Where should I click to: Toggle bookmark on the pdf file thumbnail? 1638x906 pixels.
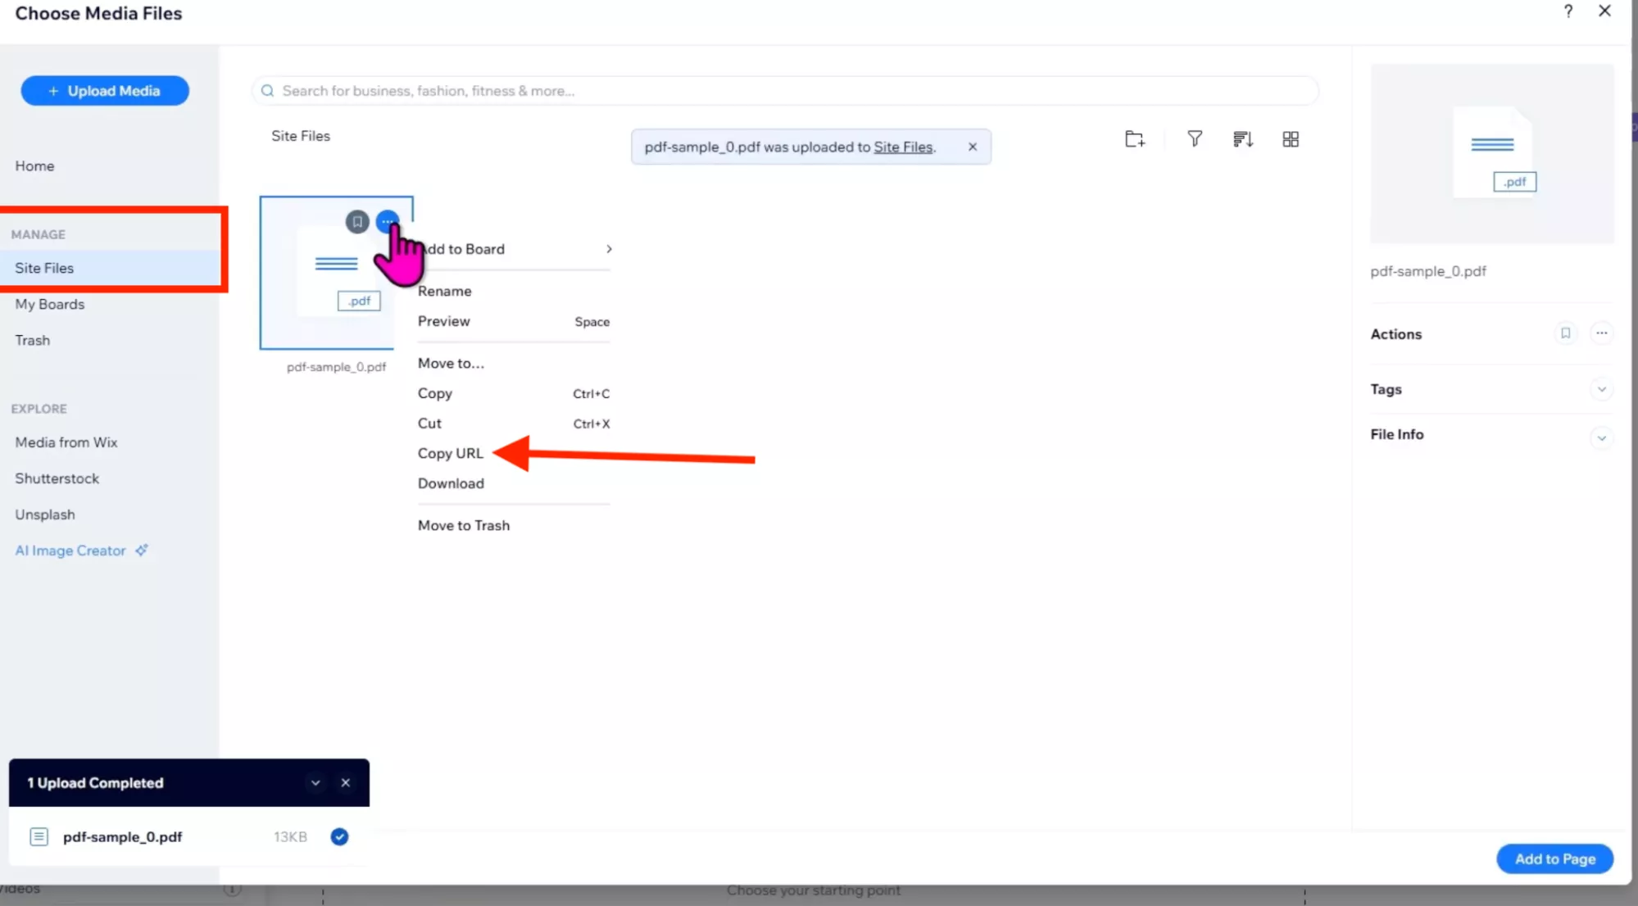click(x=356, y=221)
